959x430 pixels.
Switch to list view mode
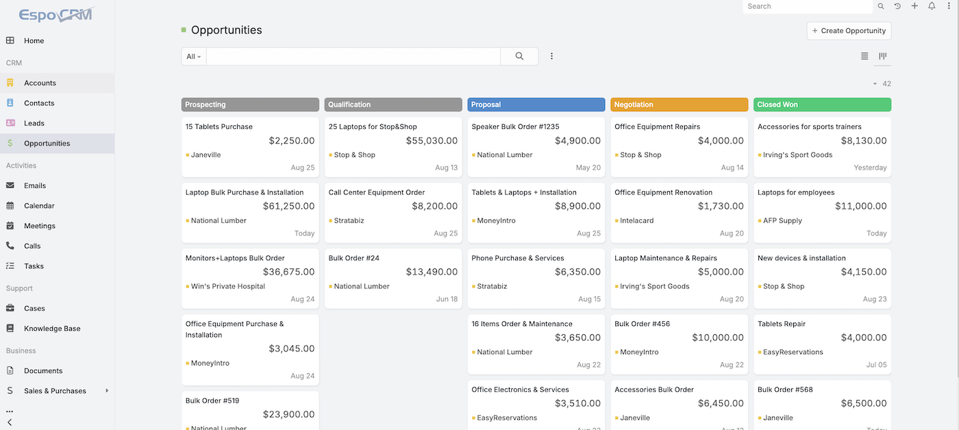864,56
